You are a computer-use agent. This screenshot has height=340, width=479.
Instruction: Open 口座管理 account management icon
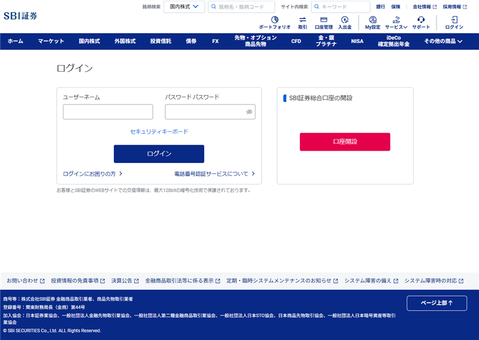click(323, 20)
